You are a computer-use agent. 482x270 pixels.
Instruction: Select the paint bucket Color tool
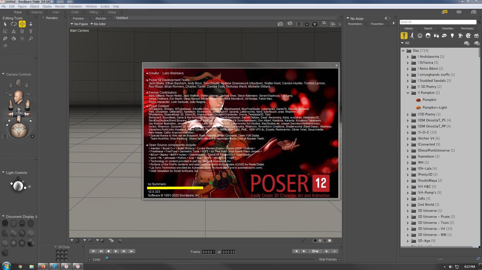point(14,39)
